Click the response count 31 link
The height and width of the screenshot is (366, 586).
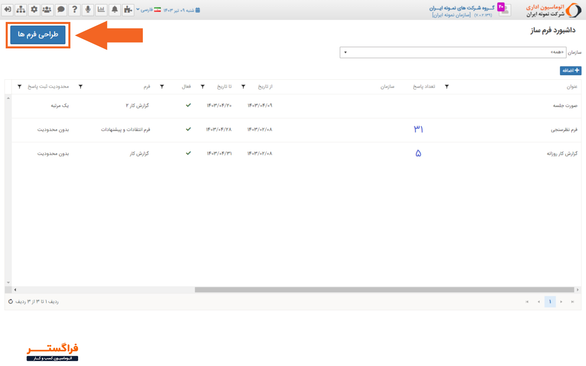(418, 129)
